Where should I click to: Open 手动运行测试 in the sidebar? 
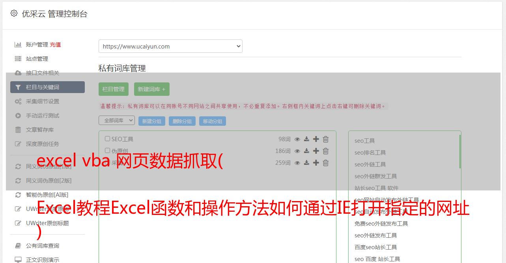pos(43,116)
